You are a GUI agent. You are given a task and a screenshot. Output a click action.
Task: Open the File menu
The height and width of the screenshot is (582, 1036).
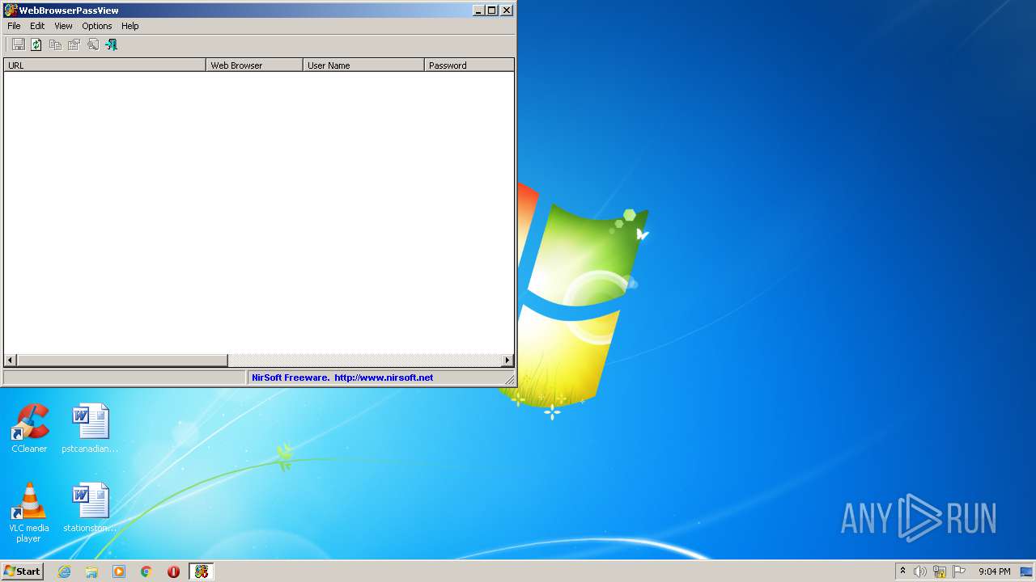point(14,26)
